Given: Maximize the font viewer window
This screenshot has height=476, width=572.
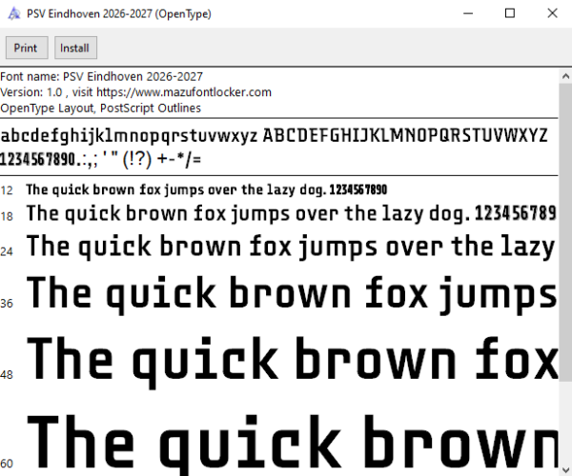Looking at the screenshot, I should coord(510,13).
